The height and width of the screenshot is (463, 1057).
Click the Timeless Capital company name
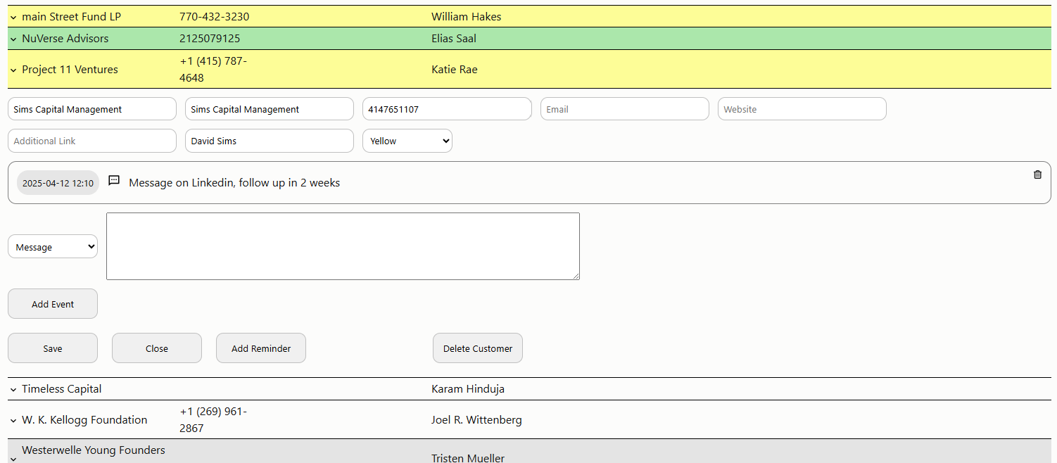(62, 389)
